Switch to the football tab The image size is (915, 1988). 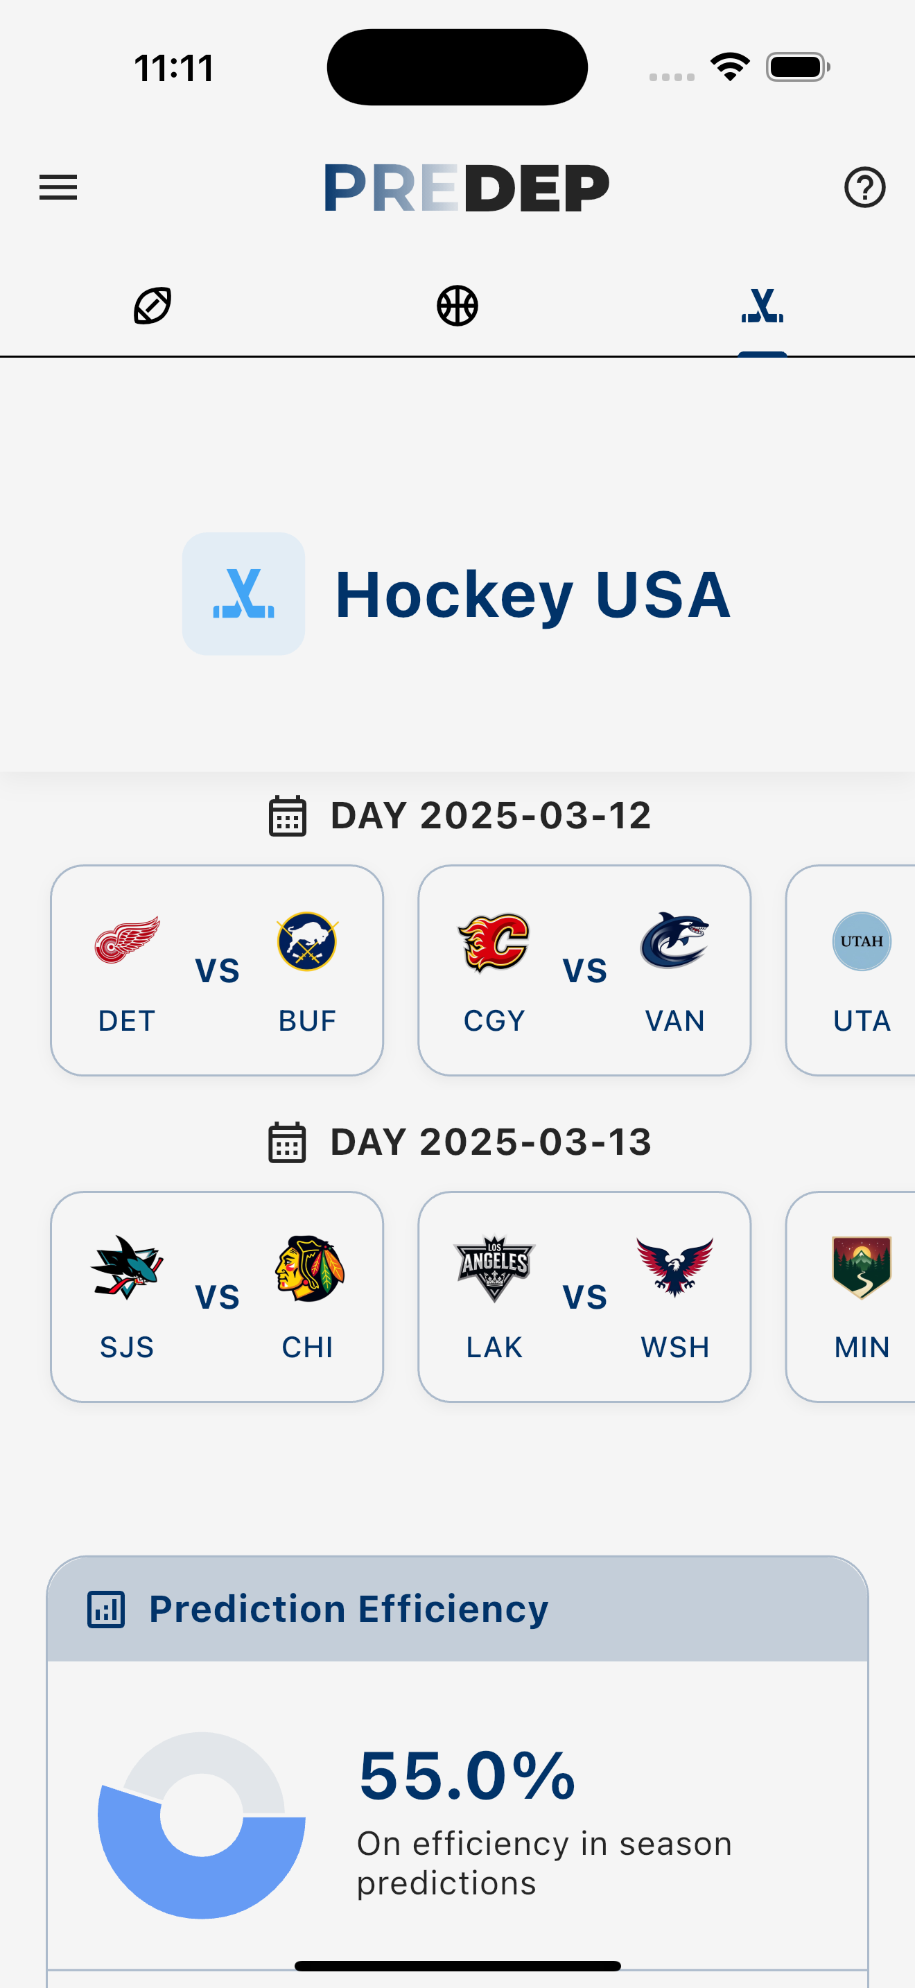[x=152, y=306]
